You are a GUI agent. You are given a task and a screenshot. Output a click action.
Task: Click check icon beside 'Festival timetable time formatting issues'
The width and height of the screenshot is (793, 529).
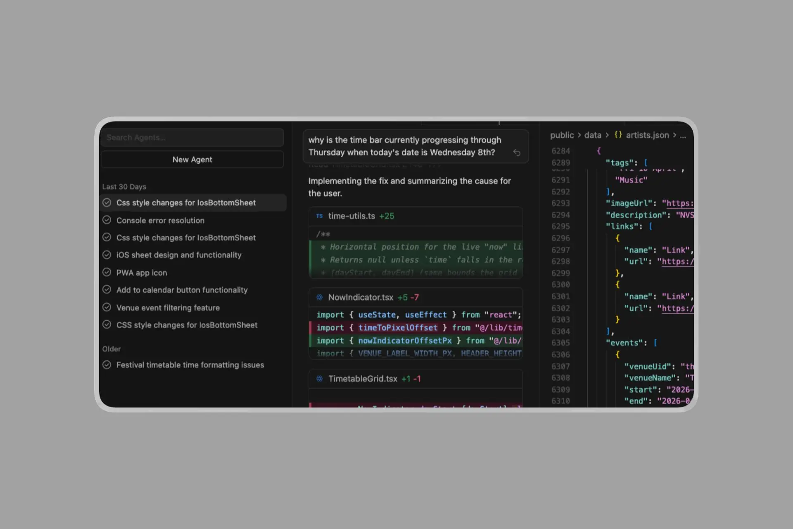click(107, 365)
